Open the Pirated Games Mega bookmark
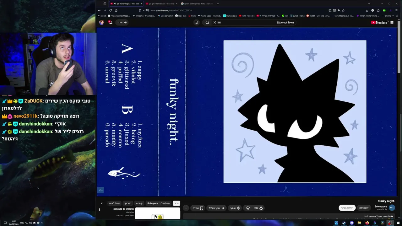 click(x=119, y=16)
